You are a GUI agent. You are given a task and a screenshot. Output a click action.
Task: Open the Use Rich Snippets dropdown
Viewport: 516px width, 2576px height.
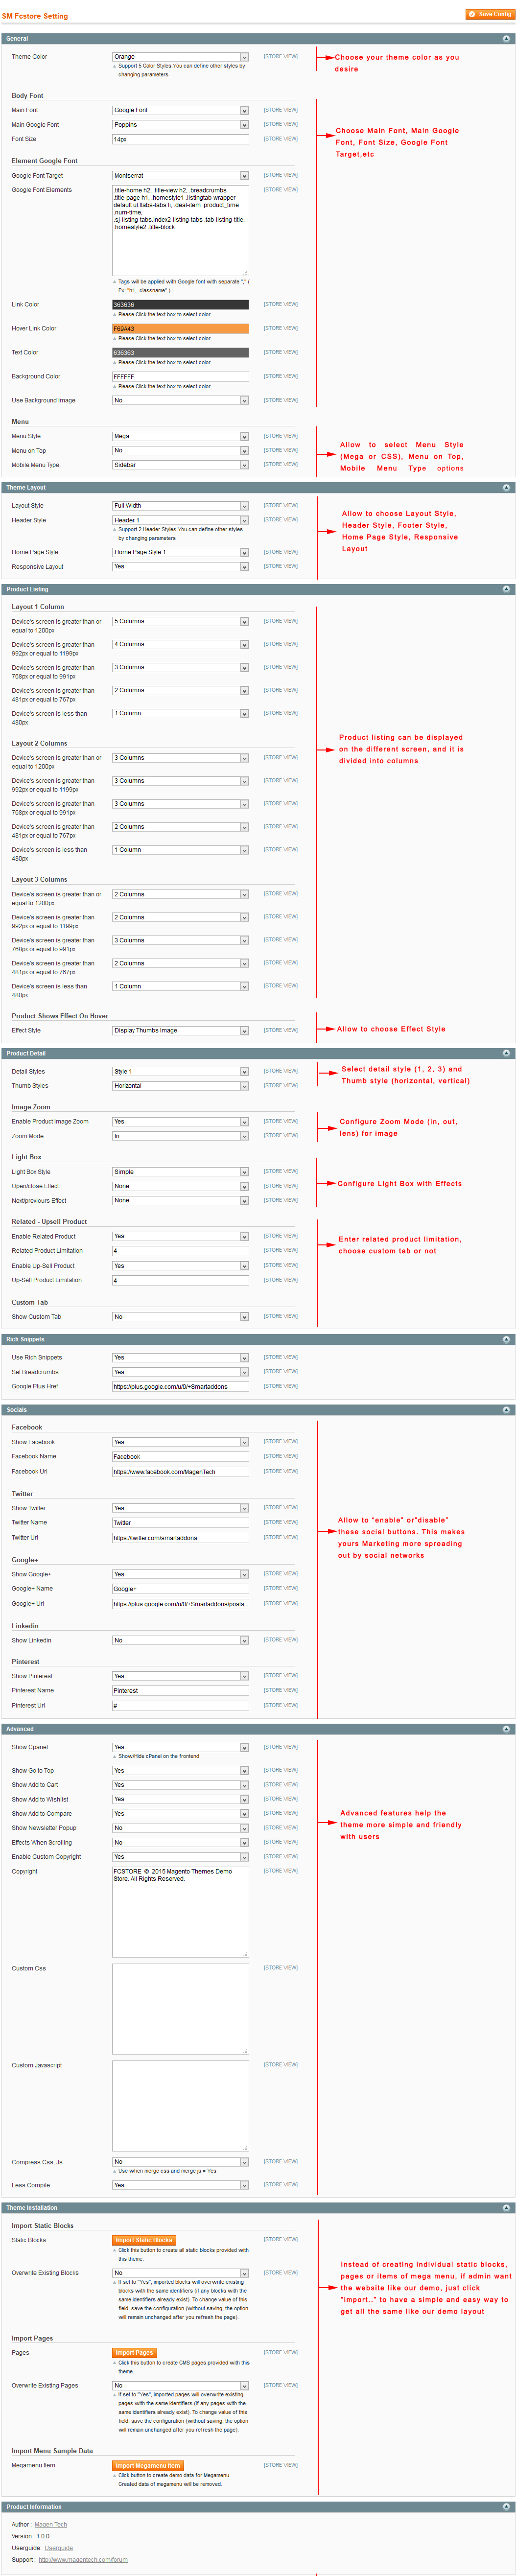coord(180,1357)
